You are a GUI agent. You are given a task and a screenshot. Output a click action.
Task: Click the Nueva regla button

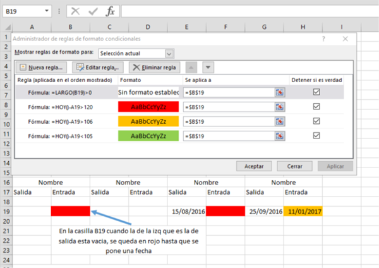click(x=41, y=67)
